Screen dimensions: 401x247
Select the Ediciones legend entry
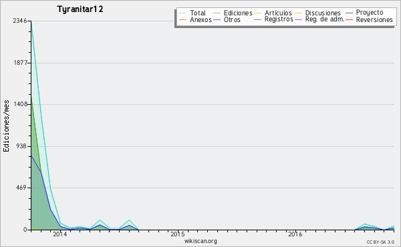coord(238,13)
